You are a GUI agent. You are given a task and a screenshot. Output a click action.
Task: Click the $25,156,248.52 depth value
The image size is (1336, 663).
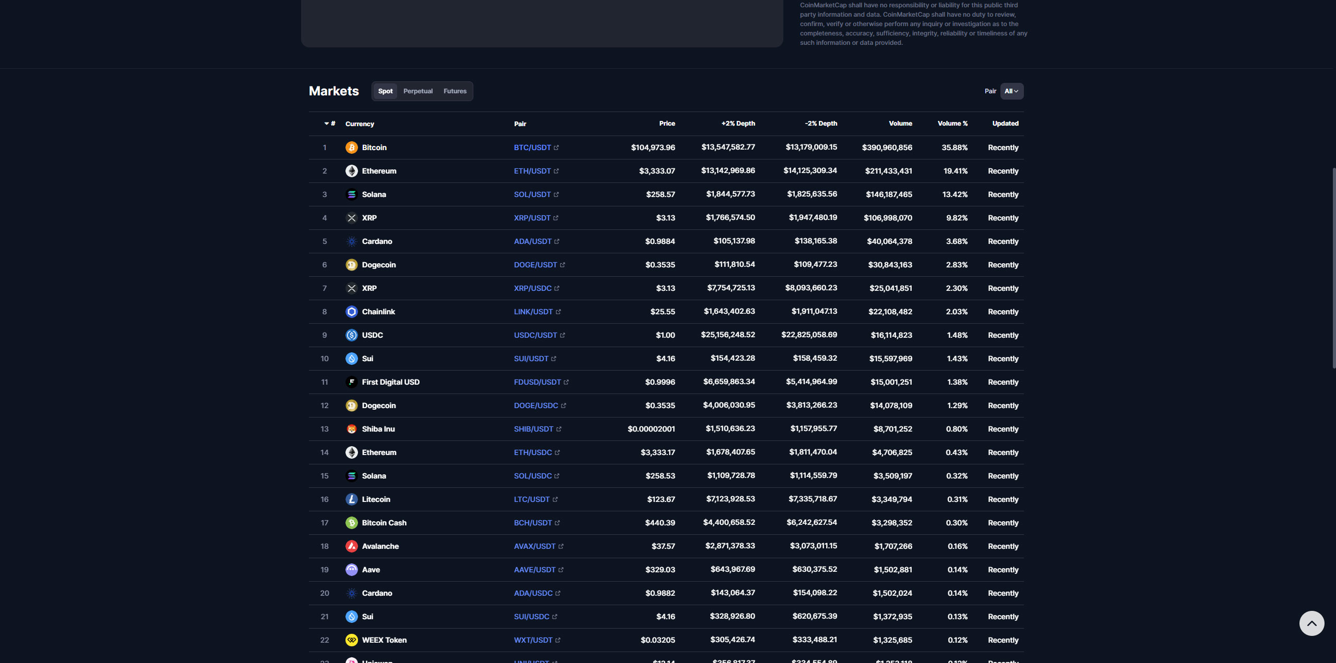tap(728, 335)
